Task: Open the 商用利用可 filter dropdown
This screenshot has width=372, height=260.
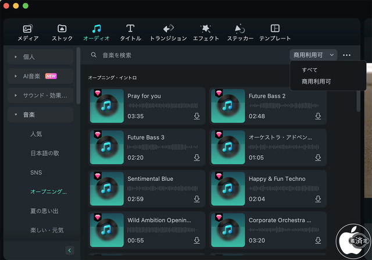Action: coord(313,55)
